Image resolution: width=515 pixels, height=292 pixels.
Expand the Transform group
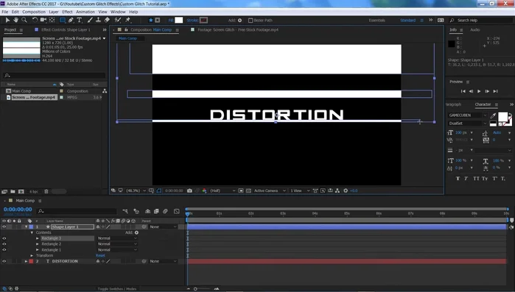[x=32, y=256]
